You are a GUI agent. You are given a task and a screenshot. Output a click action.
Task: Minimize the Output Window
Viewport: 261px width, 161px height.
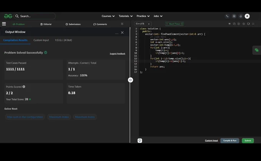click(117, 33)
